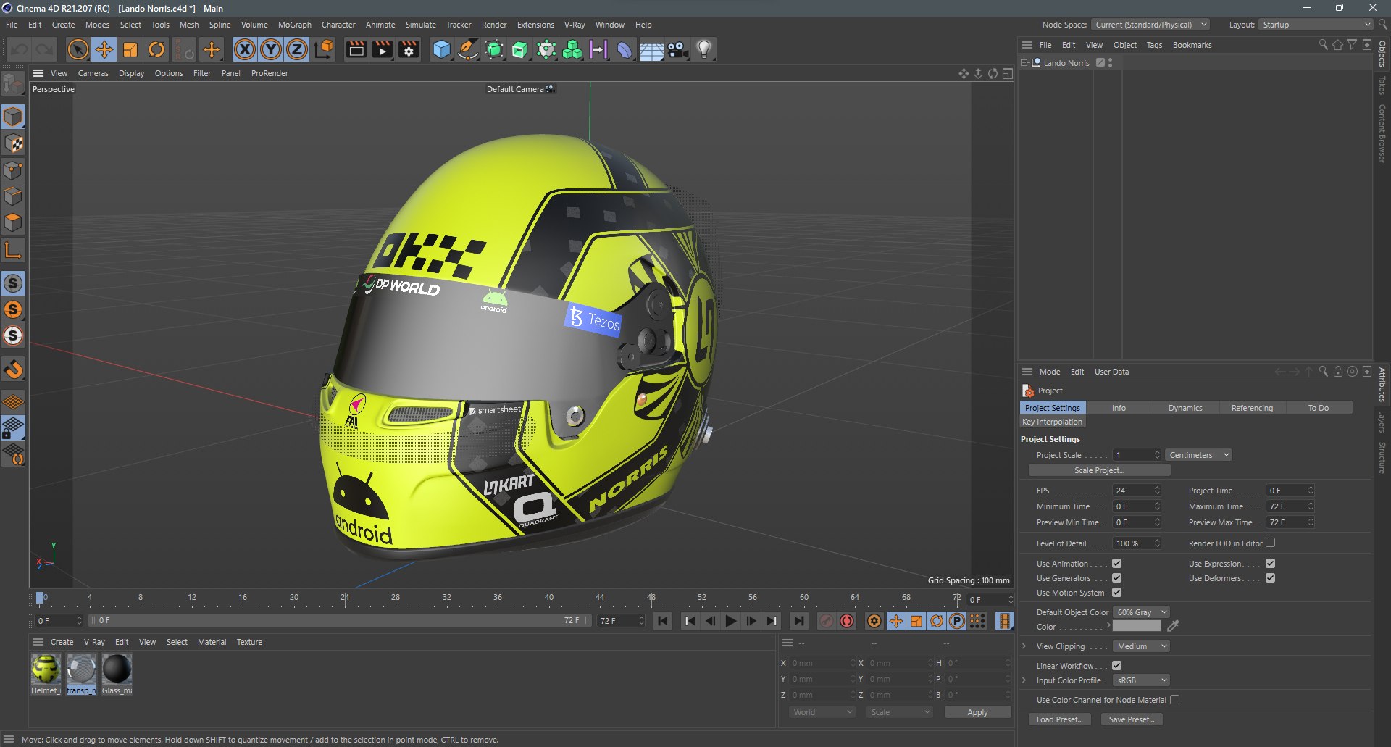The height and width of the screenshot is (747, 1391).
Task: Add a Camera object
Action: pos(678,49)
